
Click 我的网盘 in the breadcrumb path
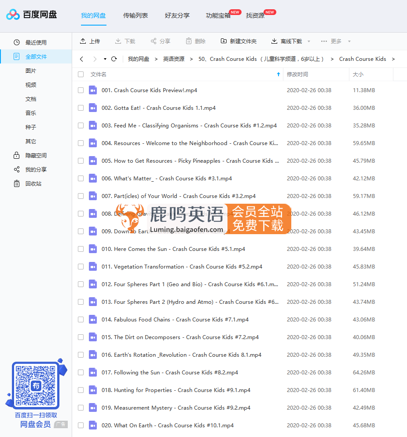point(139,59)
